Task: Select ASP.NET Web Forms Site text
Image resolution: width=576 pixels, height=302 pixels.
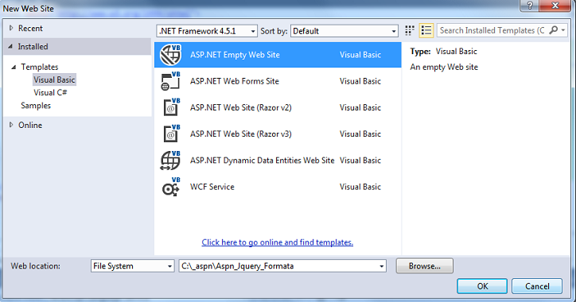Action: click(x=235, y=81)
